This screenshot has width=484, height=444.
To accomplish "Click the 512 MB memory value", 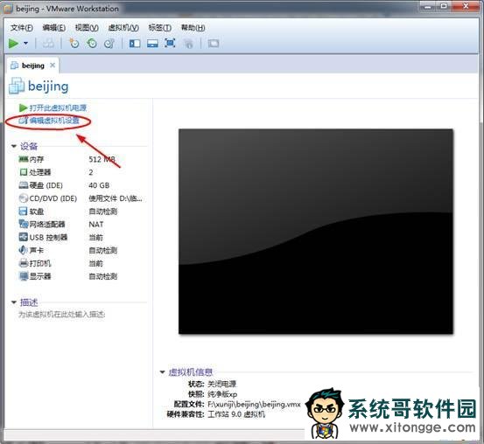I will (x=102, y=159).
